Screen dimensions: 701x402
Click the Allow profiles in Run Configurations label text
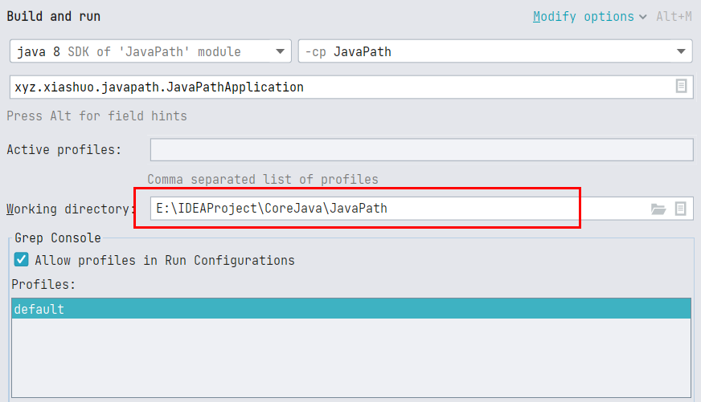[165, 260]
